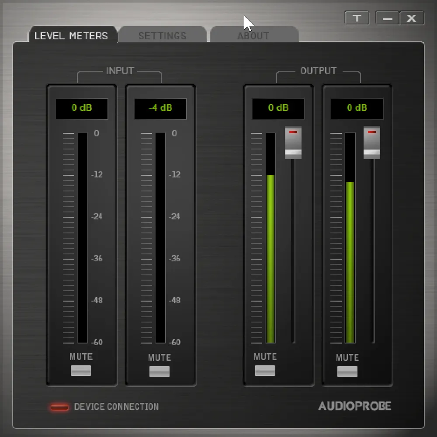Mute the first output channel
The width and height of the screenshot is (437, 437).
tap(265, 371)
